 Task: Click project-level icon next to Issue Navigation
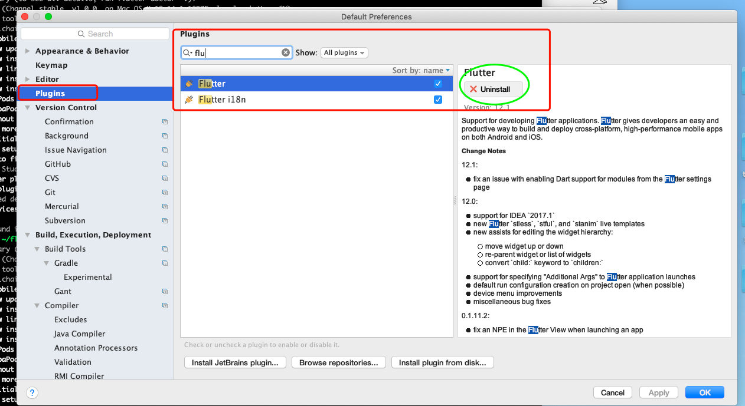pos(165,150)
